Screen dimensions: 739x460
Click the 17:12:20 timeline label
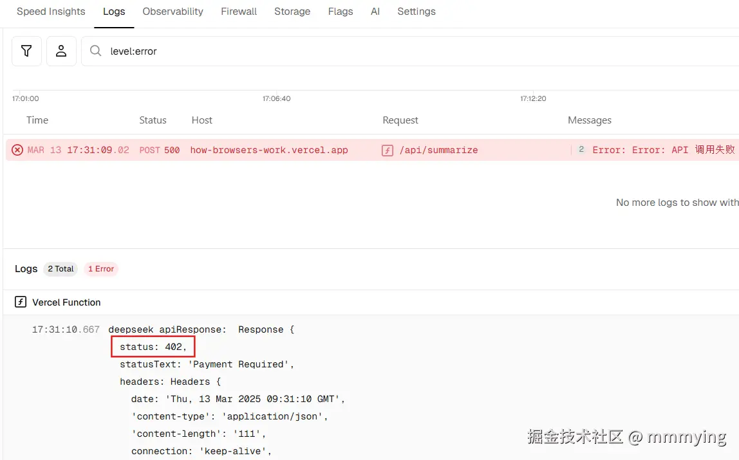click(x=533, y=98)
